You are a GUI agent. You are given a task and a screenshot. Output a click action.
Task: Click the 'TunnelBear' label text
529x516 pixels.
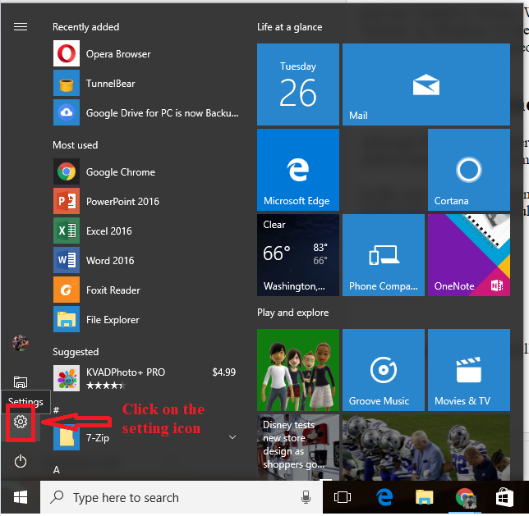111,84
